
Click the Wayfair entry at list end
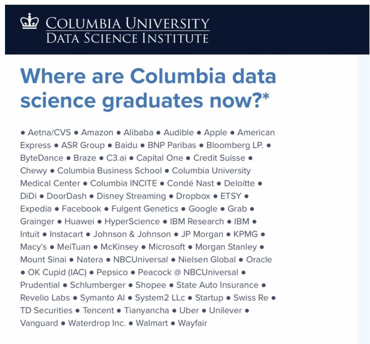click(x=193, y=323)
